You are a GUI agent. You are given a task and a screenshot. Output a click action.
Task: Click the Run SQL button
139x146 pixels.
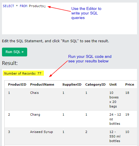[x=14, y=52]
